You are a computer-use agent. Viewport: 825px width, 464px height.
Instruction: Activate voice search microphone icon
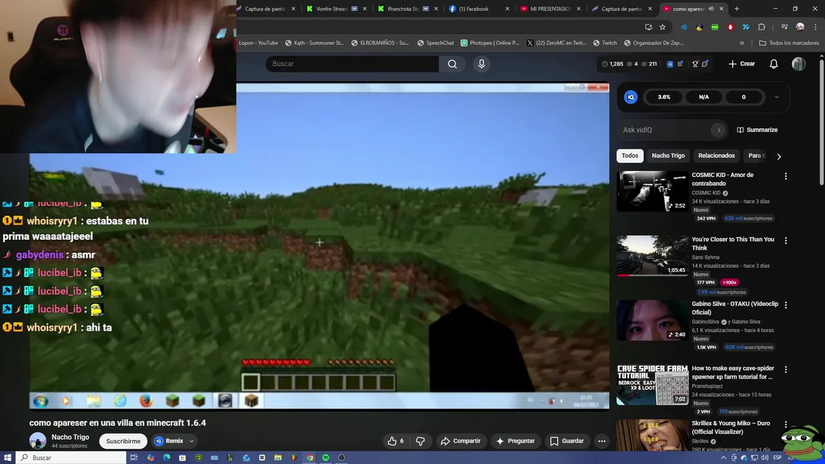481,64
